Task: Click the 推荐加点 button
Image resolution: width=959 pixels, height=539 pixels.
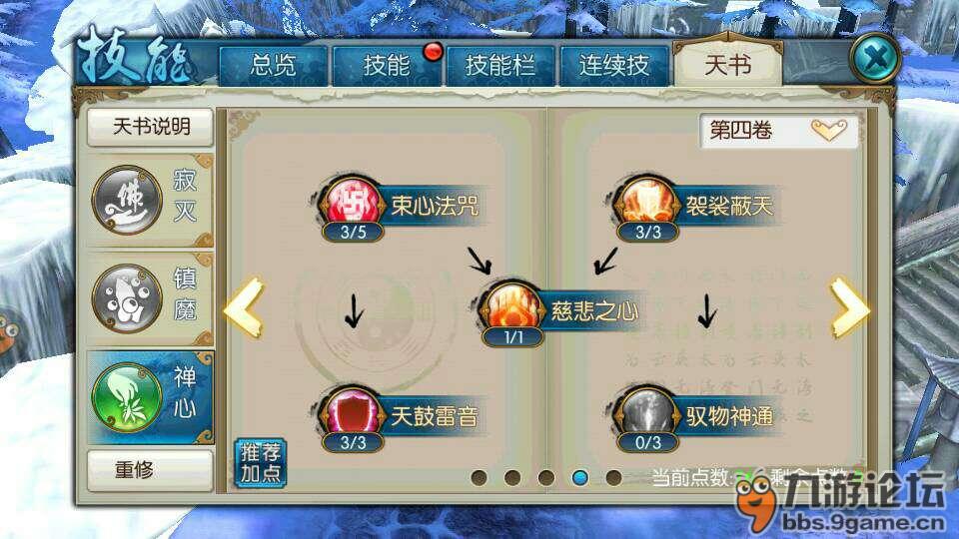Action: point(261,462)
